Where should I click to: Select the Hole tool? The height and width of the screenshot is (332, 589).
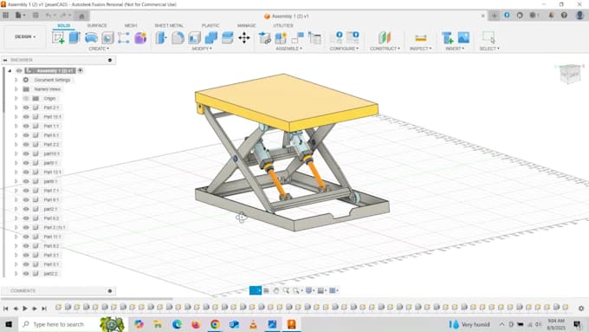[x=107, y=38]
